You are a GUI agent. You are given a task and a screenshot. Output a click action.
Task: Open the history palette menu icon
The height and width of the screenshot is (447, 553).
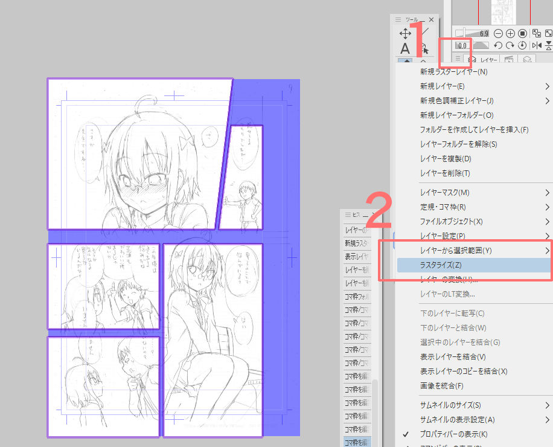pyautogui.click(x=348, y=214)
